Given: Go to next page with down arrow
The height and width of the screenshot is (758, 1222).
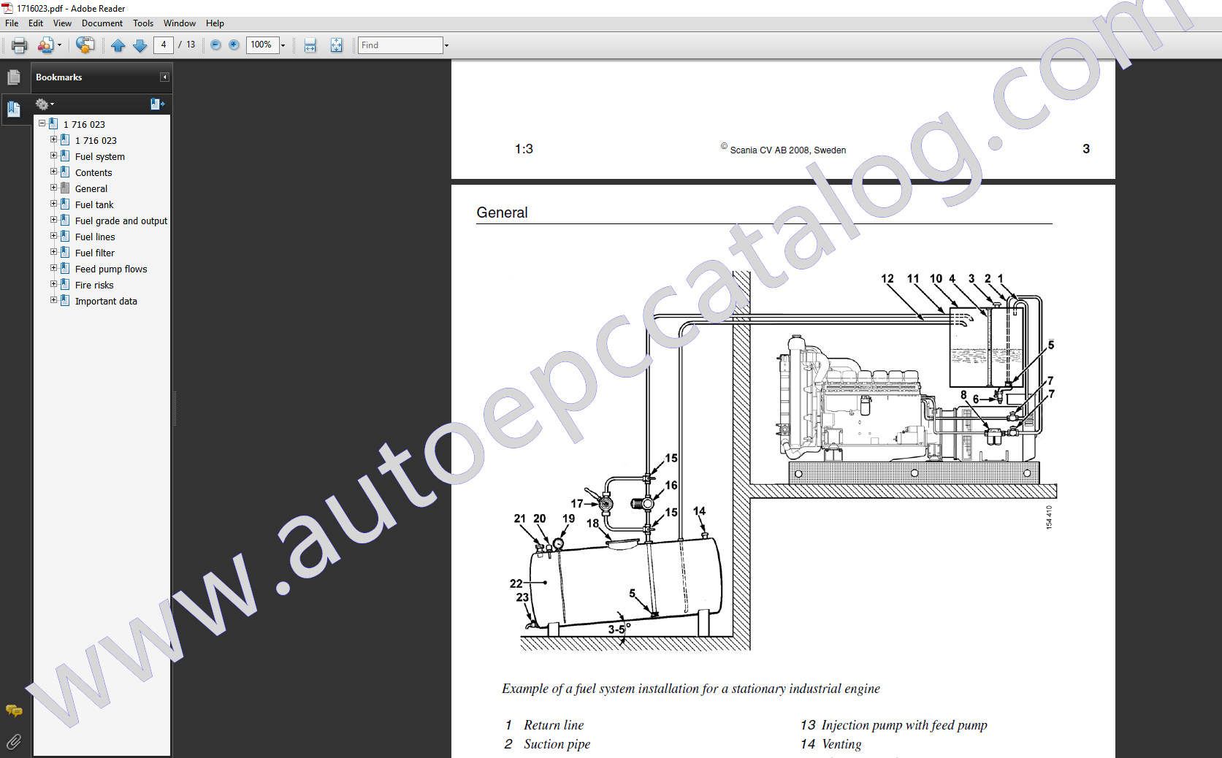Looking at the screenshot, I should 140,45.
